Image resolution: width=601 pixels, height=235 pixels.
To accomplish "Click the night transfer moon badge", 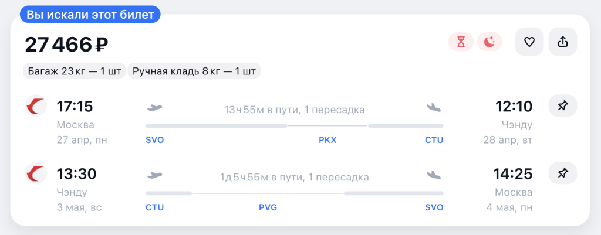I will point(489,42).
